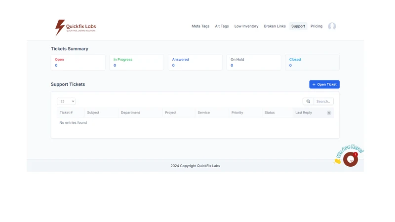The width and height of the screenshot is (395, 222).
Task: Filter by Open tickets card
Action: 78,63
